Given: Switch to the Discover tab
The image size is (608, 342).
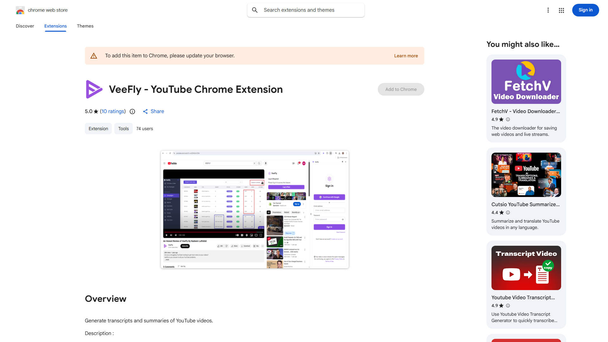Looking at the screenshot, I should pyautogui.click(x=25, y=26).
